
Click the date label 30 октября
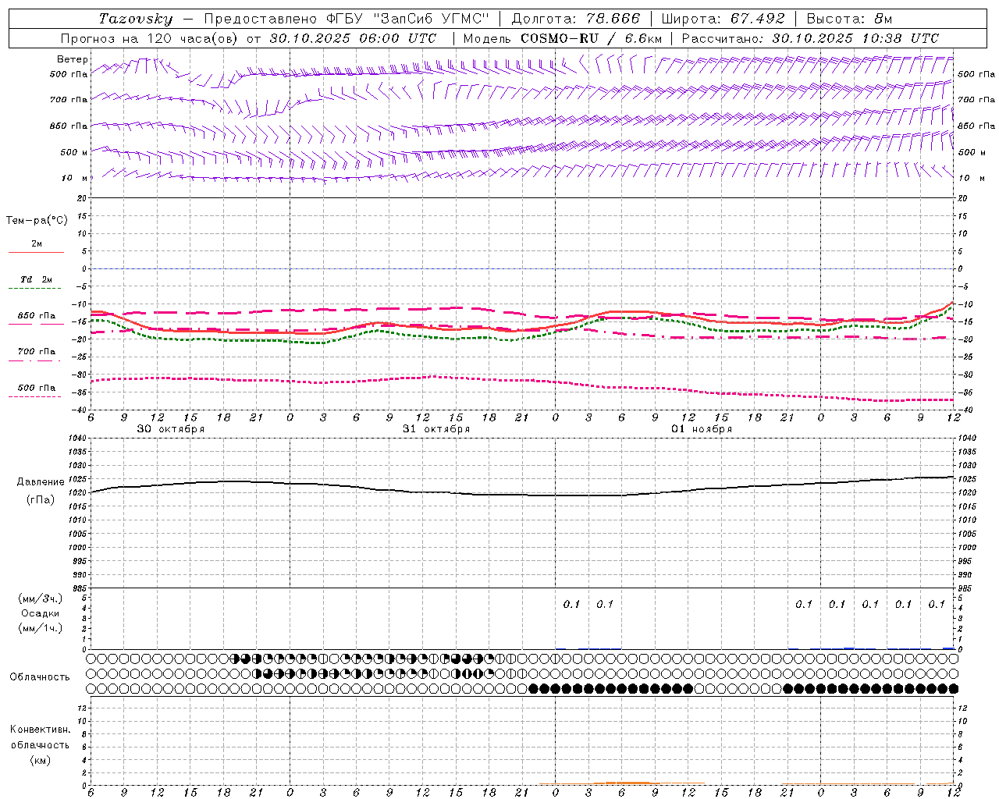[x=171, y=429]
